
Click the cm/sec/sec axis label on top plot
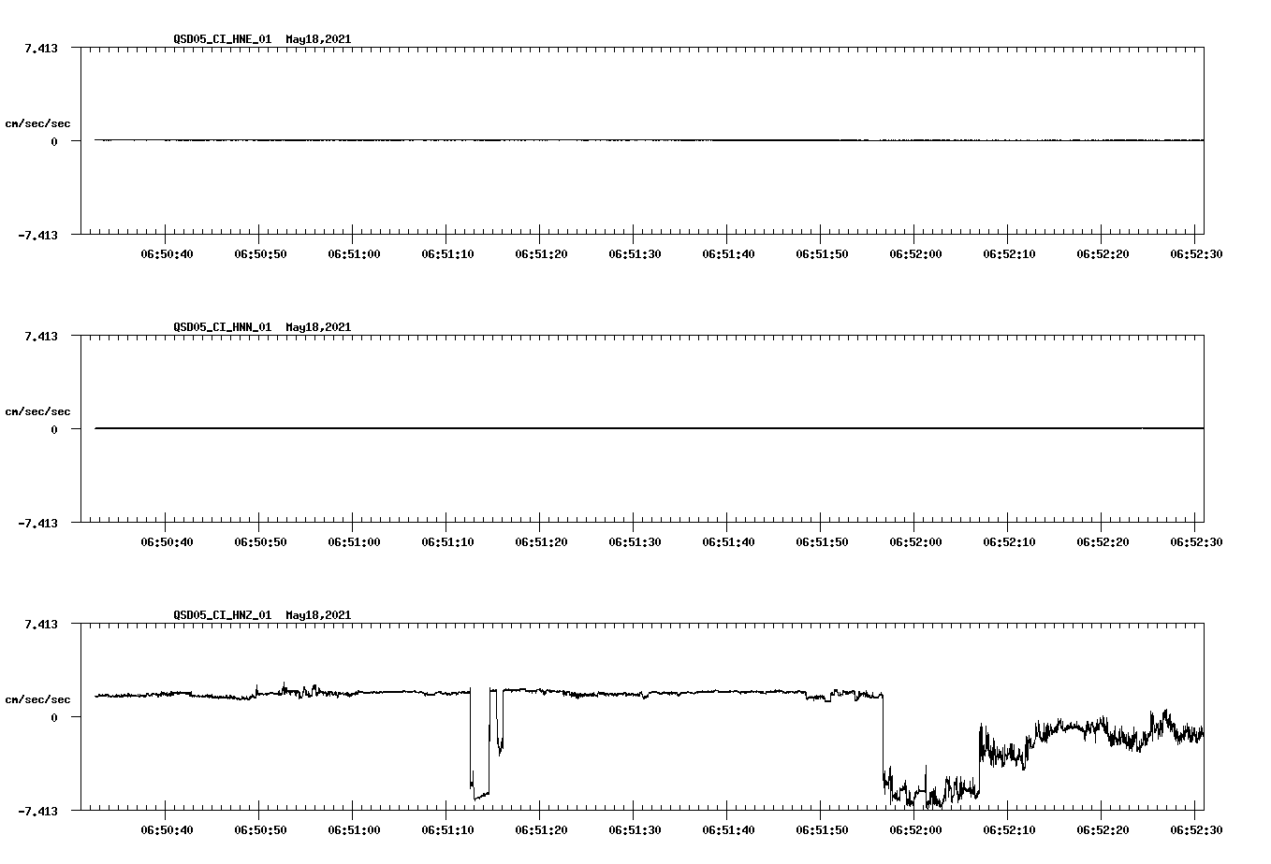pyautogui.click(x=38, y=122)
